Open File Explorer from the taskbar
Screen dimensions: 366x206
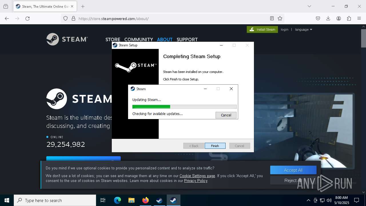pos(131,200)
